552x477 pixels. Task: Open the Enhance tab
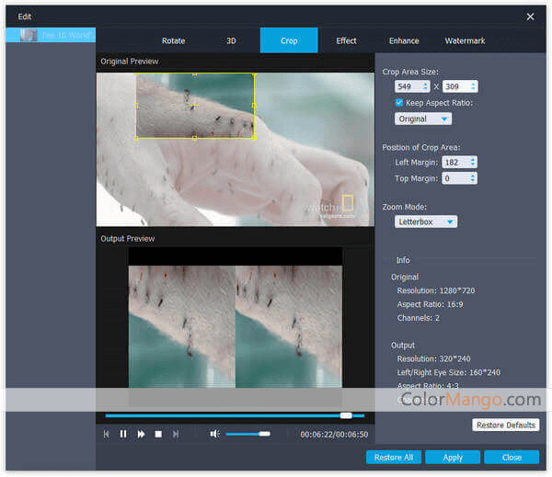point(404,40)
